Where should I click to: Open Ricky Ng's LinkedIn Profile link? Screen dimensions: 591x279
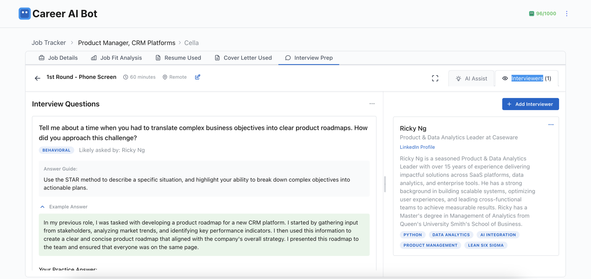click(417, 147)
